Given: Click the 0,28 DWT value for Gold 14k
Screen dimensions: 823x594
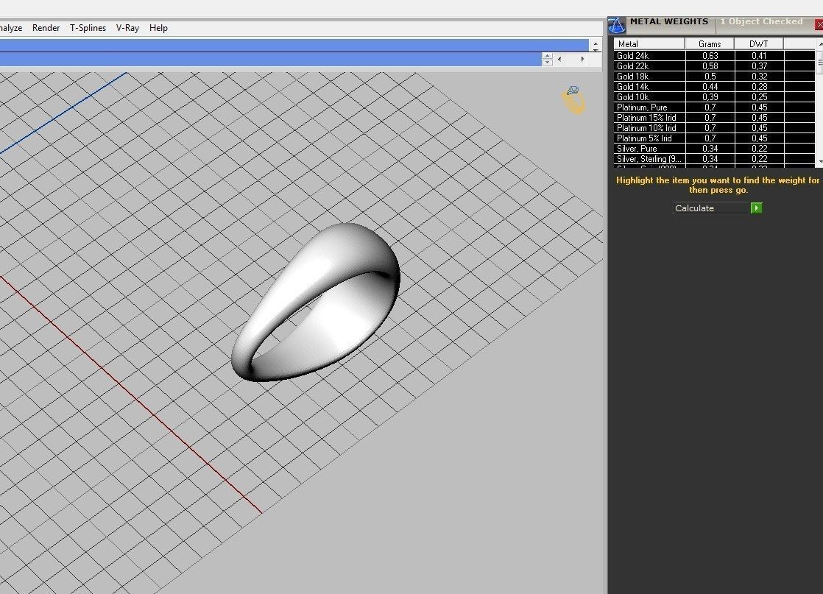Looking at the screenshot, I should pos(759,87).
